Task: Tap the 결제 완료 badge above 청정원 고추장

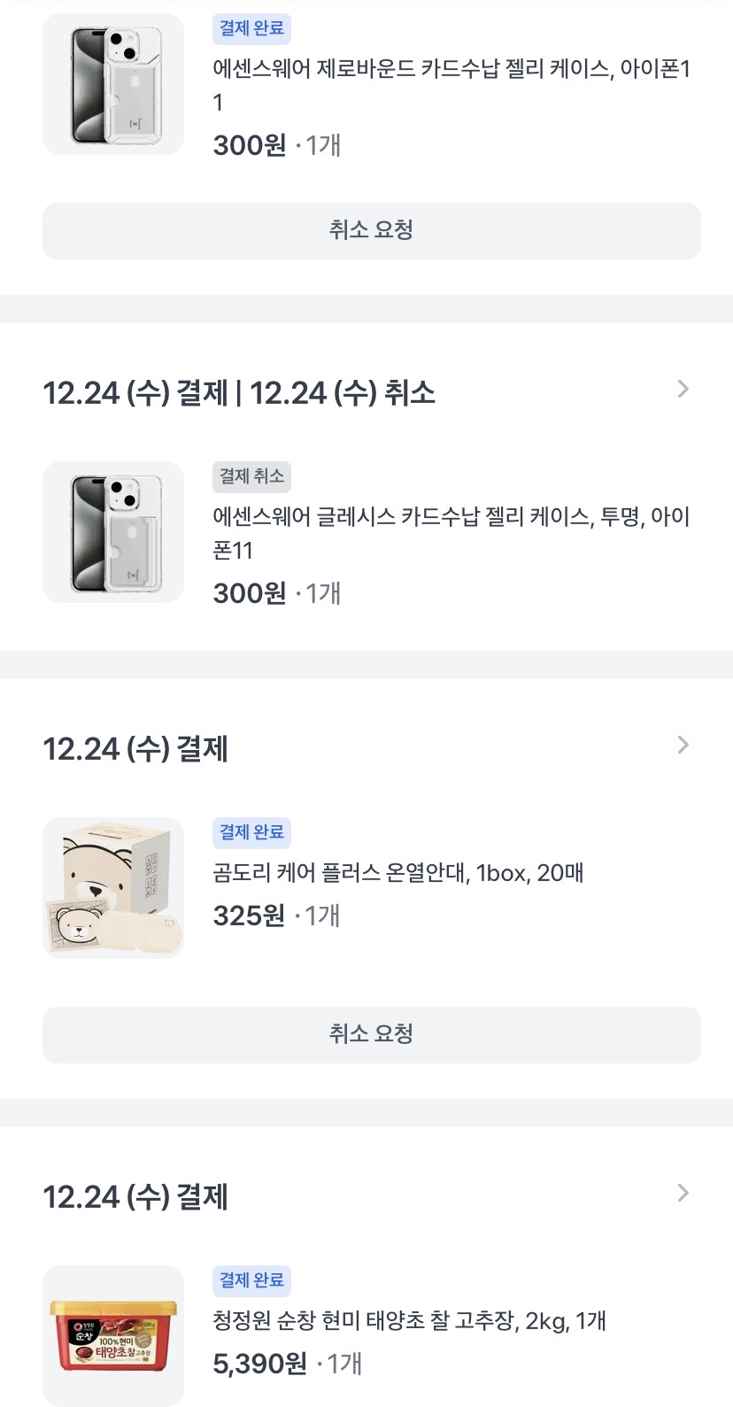Action: (251, 1280)
